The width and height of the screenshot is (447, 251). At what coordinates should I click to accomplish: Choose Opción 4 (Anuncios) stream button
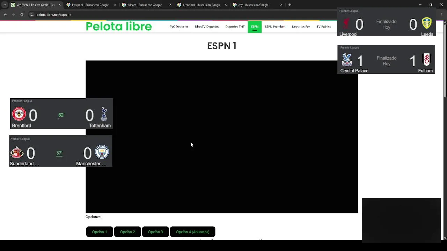(x=192, y=232)
